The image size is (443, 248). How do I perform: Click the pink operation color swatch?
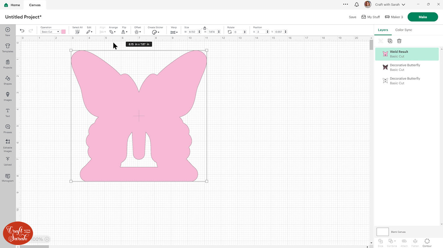pos(63,32)
